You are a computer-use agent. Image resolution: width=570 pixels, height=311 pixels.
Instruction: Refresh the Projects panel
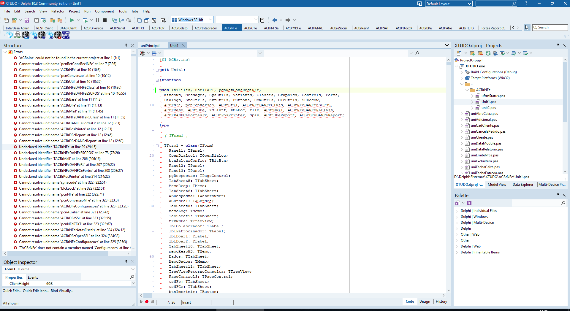488,53
